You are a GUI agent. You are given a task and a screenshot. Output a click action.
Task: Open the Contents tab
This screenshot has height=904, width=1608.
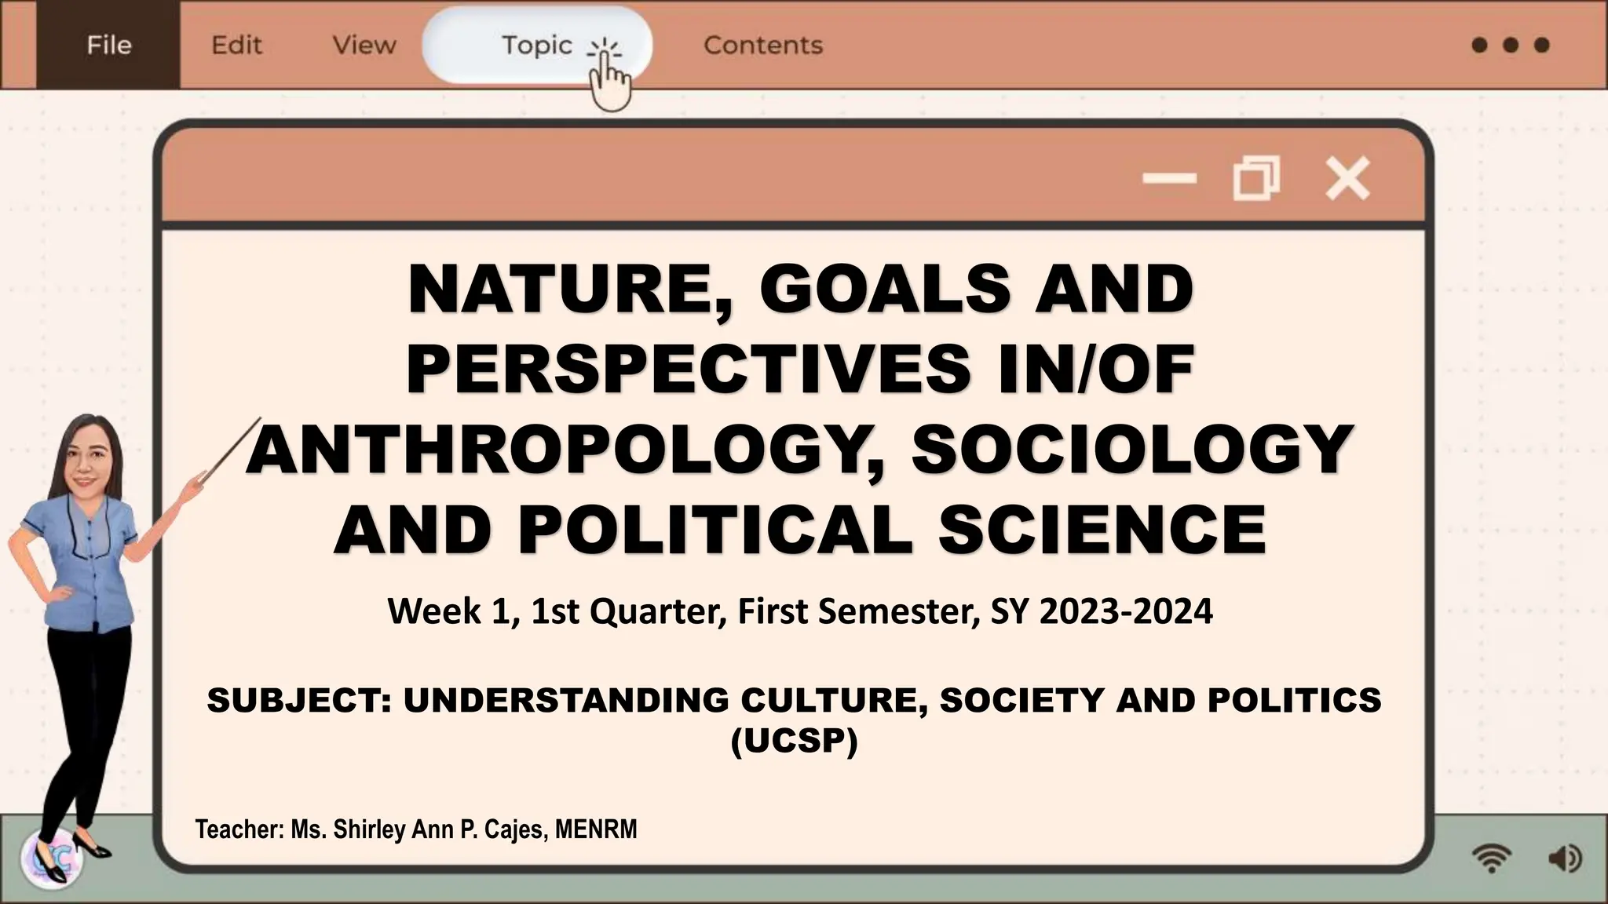click(x=762, y=45)
